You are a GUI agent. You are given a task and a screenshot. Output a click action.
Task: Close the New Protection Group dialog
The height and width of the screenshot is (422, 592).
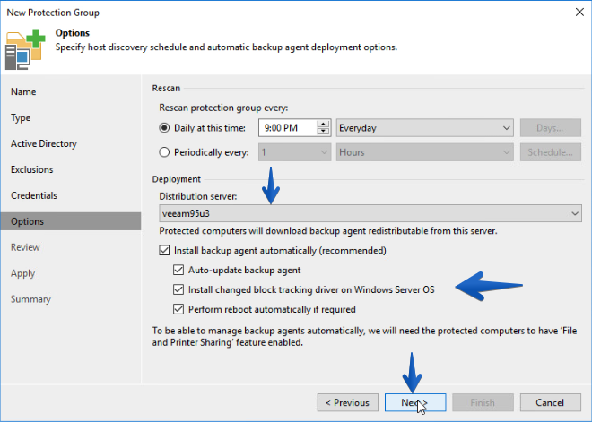click(x=579, y=12)
